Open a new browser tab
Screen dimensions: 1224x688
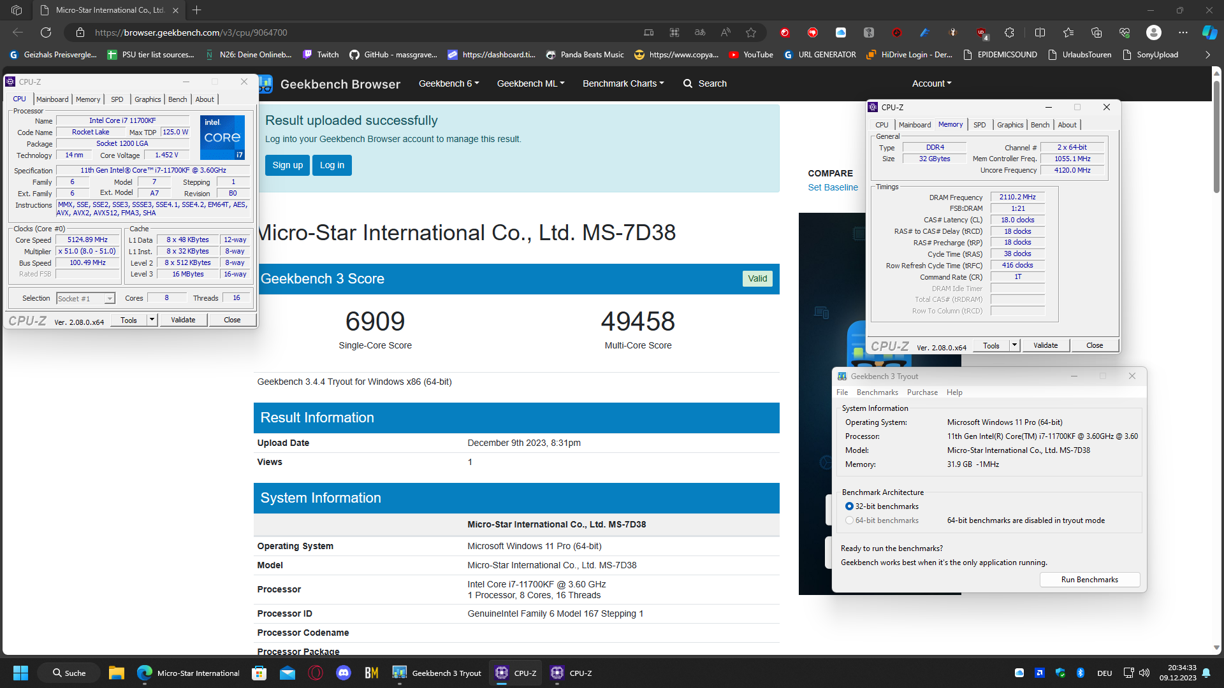196,10
